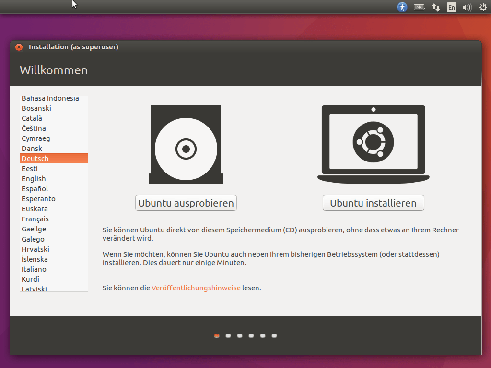Click the Willkommen heading
Viewport: 491px width, 368px height.
54,70
